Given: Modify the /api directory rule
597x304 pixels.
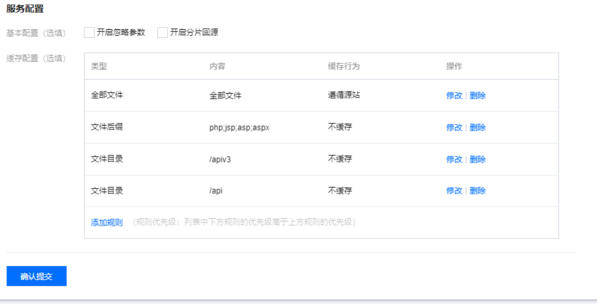Looking at the screenshot, I should 454,191.
